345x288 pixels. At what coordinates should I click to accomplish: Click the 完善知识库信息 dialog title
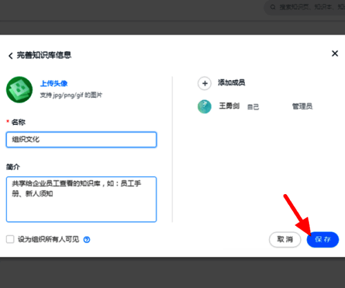point(44,55)
